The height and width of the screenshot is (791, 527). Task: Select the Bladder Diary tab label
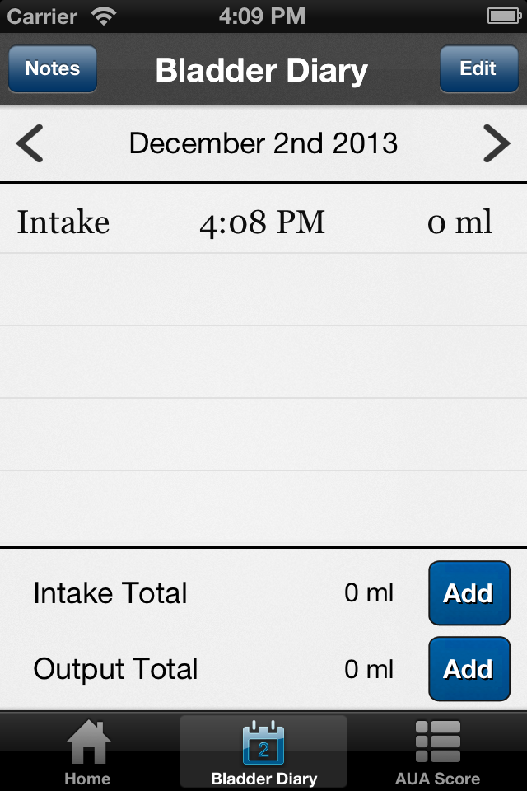click(263, 779)
